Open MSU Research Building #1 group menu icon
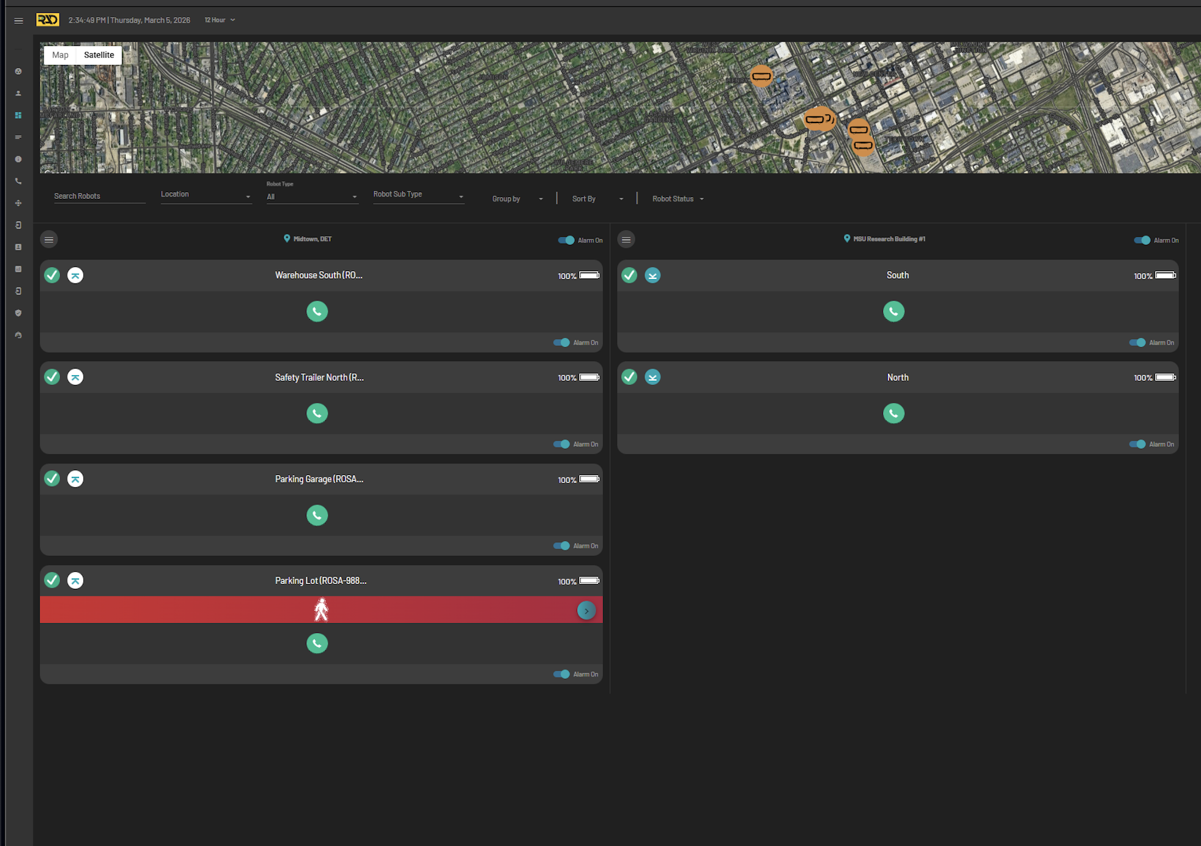This screenshot has width=1201, height=846. click(x=626, y=239)
